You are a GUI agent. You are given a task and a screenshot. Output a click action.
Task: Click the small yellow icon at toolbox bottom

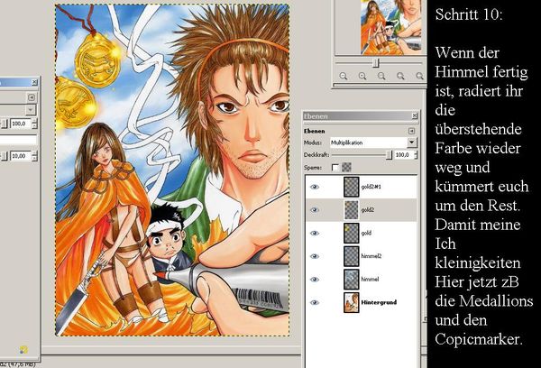23,349
